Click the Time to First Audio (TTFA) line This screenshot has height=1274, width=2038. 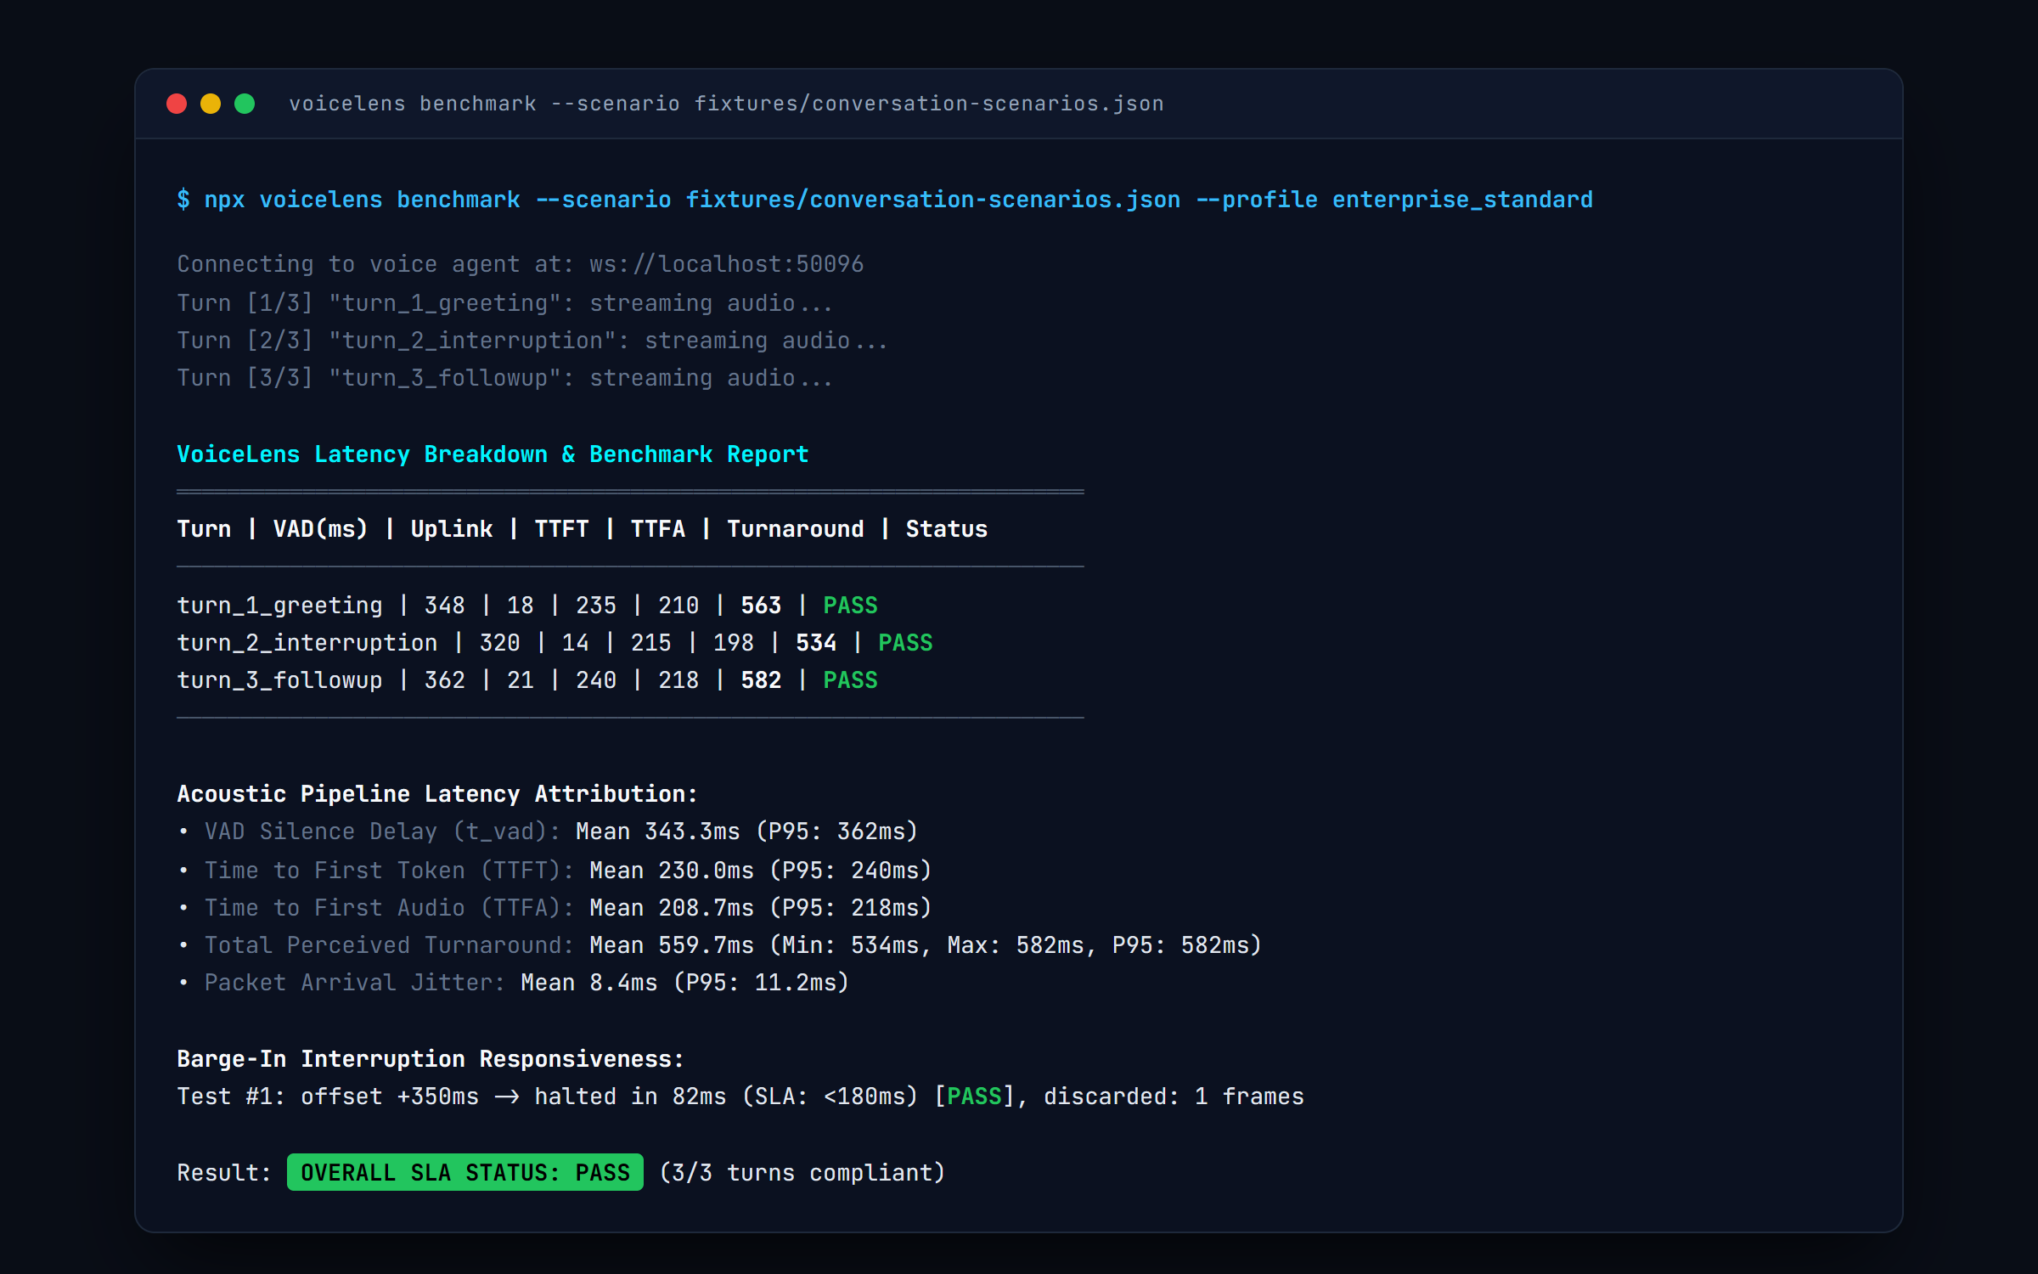click(555, 908)
